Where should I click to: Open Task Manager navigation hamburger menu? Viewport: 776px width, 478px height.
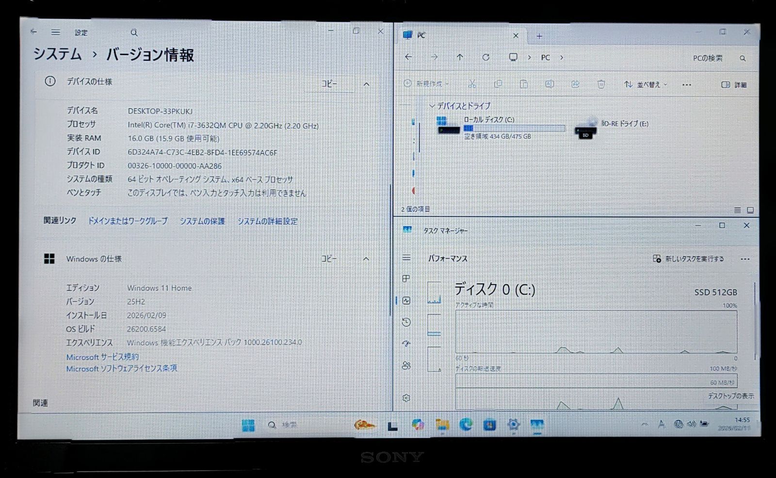click(x=406, y=258)
